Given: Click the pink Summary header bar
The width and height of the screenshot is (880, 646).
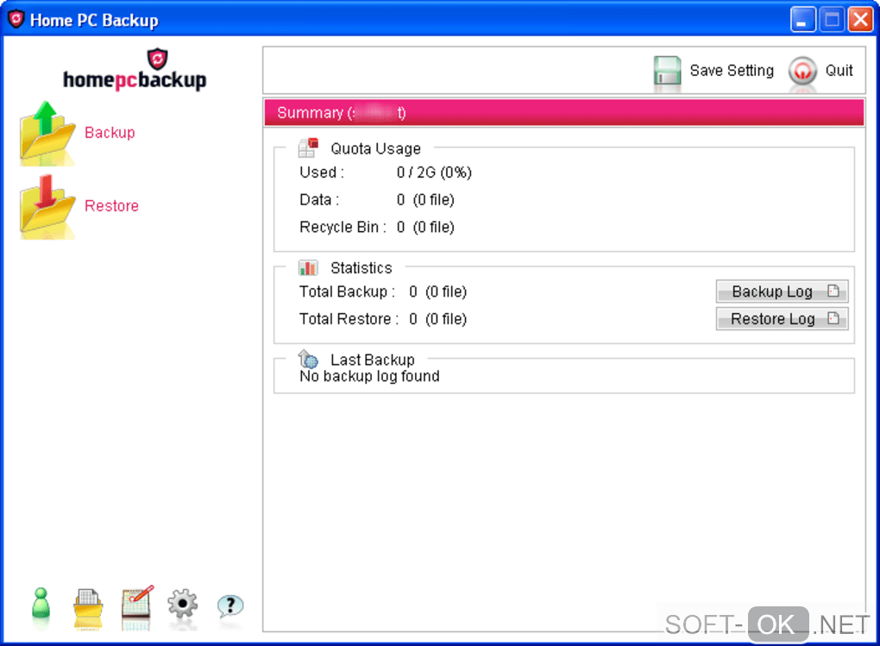Looking at the screenshot, I should (x=563, y=112).
